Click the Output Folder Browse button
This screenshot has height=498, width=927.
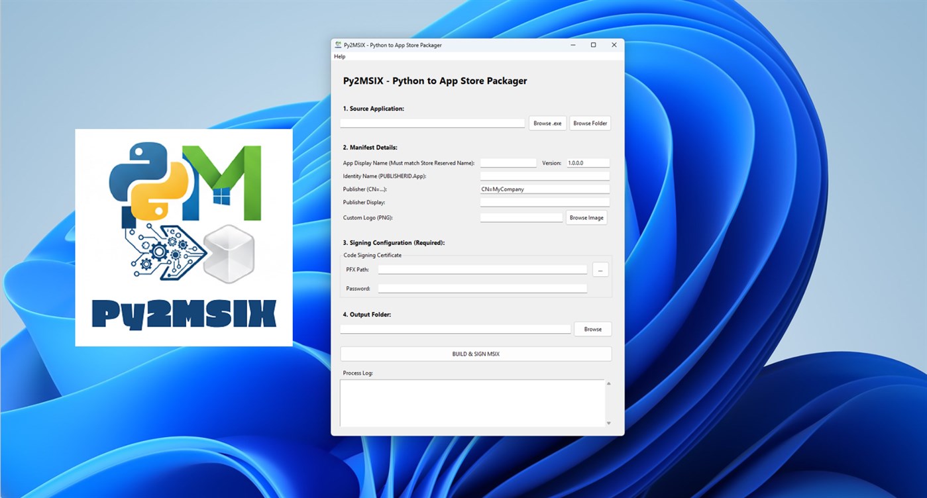(593, 329)
